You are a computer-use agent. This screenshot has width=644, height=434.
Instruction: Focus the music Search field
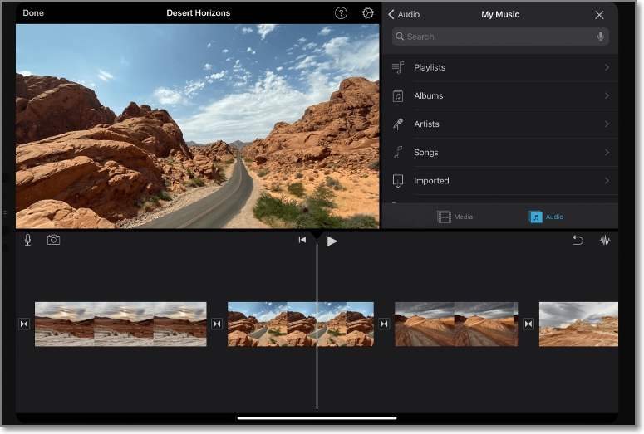tap(500, 37)
